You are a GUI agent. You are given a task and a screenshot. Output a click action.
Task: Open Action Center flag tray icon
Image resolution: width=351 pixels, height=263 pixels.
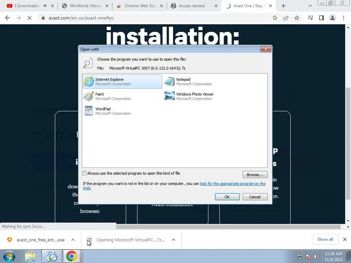click(x=308, y=256)
